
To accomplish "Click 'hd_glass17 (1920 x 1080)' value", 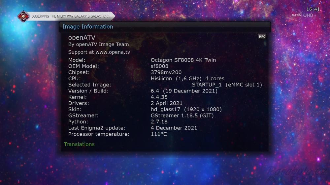I will [x=186, y=109].
